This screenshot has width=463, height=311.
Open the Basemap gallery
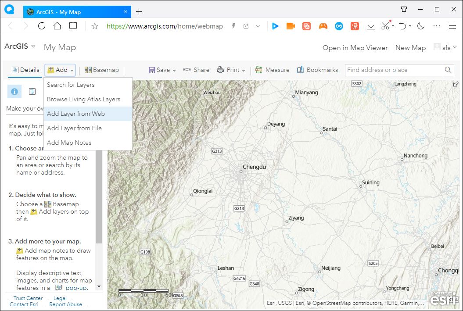tap(101, 70)
